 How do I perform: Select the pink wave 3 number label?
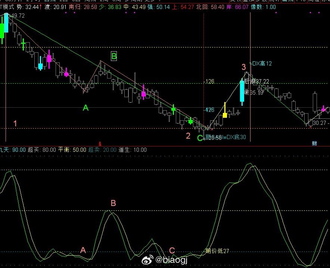point(244,67)
